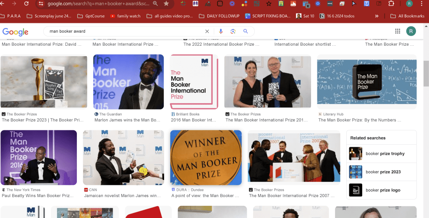Open The Man Booker Prize: By the Numbers
Image resolution: width=429 pixels, height=218 pixels.
(359, 120)
